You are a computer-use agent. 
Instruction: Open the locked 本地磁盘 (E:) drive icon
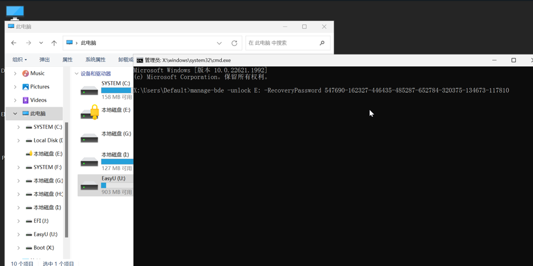pos(90,113)
